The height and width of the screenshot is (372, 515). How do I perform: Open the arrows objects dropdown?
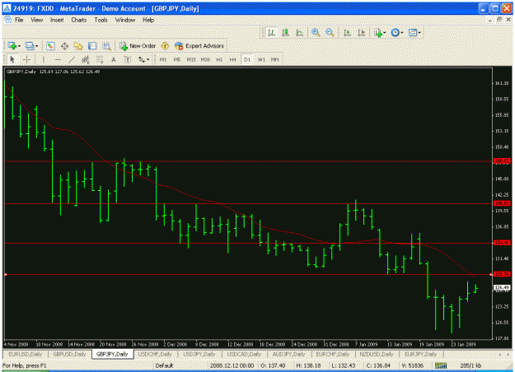click(x=143, y=60)
